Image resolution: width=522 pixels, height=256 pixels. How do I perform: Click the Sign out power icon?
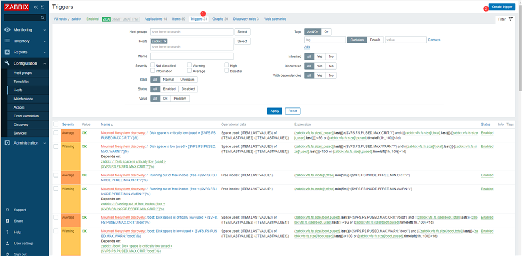click(x=7, y=254)
